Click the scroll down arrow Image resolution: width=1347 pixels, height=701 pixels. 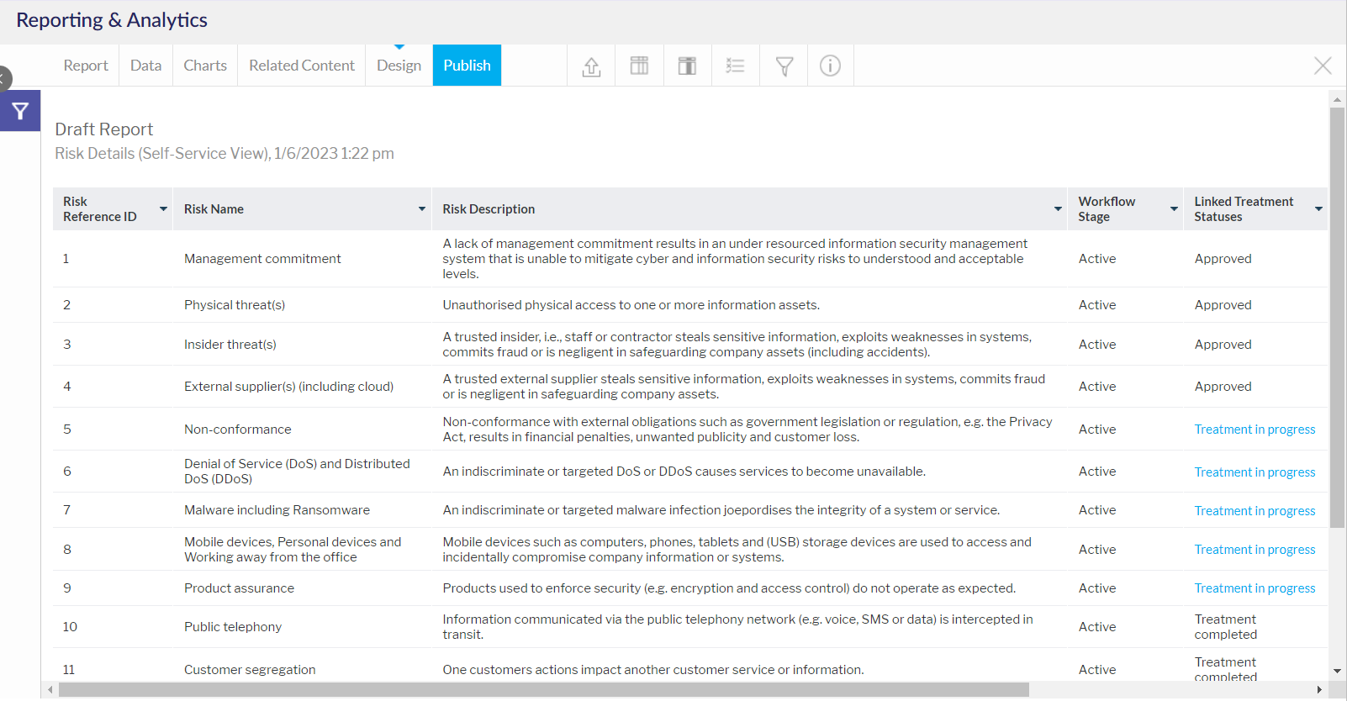(1337, 672)
